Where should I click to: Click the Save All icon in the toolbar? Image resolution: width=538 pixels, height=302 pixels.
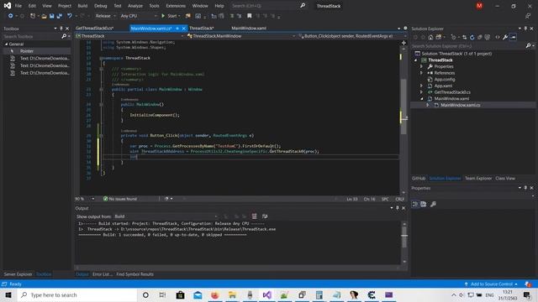click(x=60, y=16)
